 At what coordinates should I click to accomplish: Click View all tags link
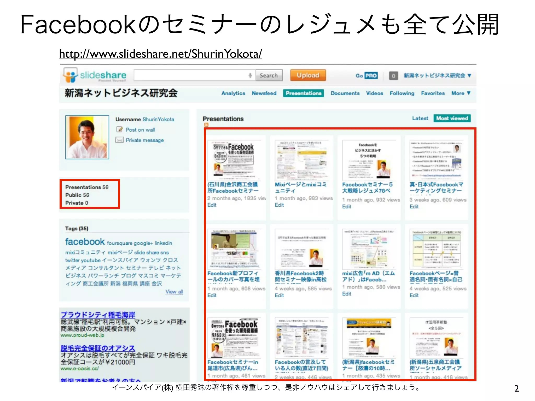click(174, 292)
